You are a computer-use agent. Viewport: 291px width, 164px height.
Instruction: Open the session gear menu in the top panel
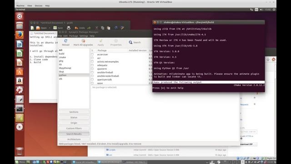pos(274,10)
